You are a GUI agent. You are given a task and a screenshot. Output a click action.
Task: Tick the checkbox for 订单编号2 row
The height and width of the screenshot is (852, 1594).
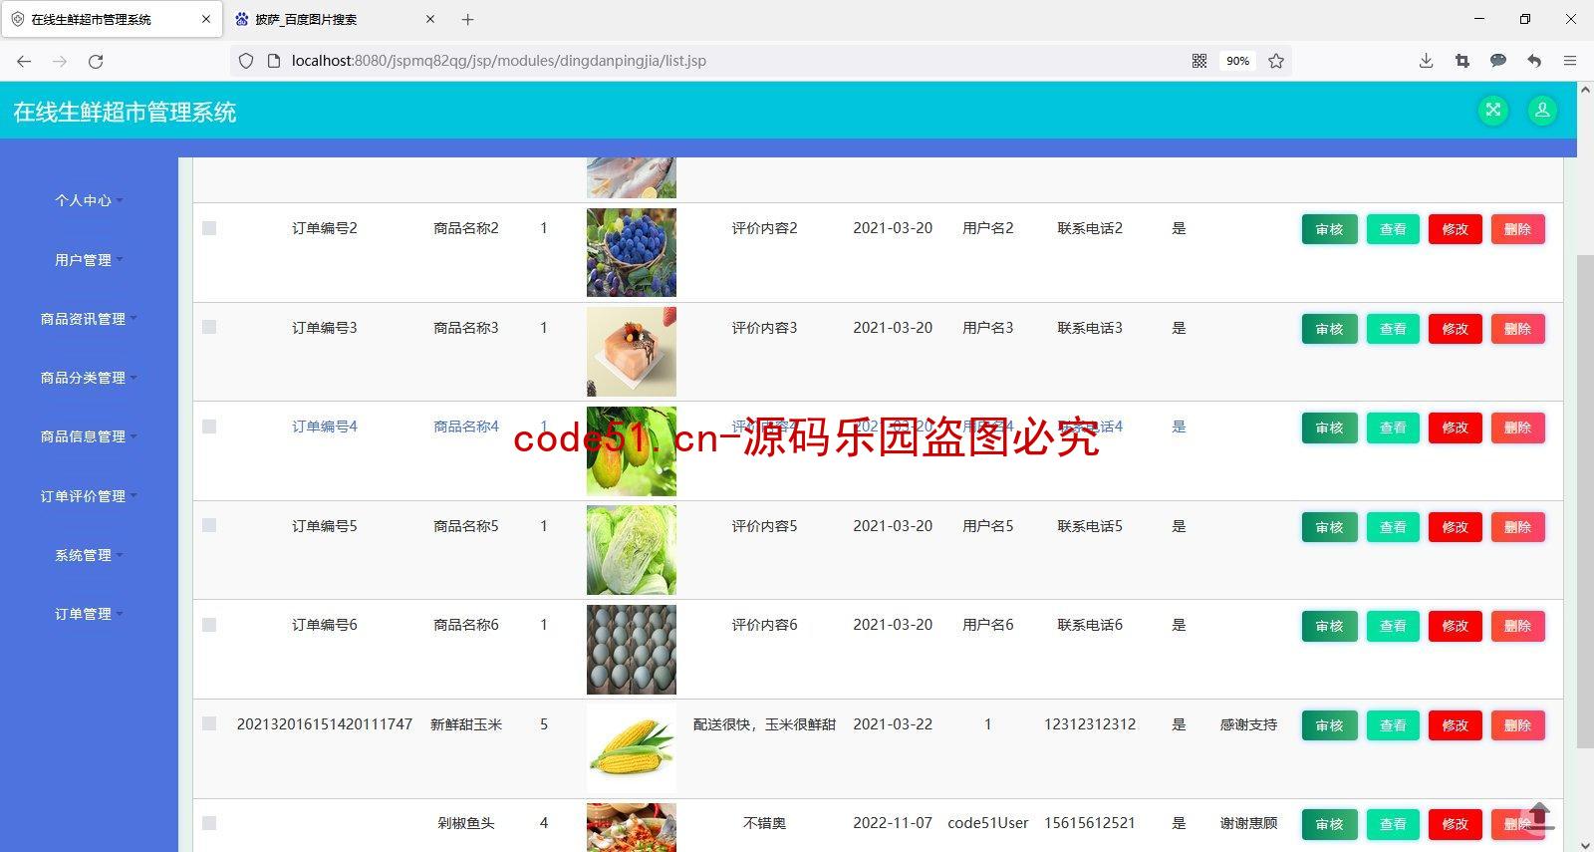tap(209, 228)
